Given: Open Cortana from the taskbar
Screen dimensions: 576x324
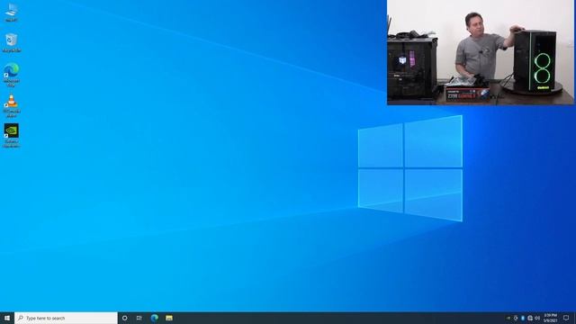Looking at the screenshot, I should 124,318.
